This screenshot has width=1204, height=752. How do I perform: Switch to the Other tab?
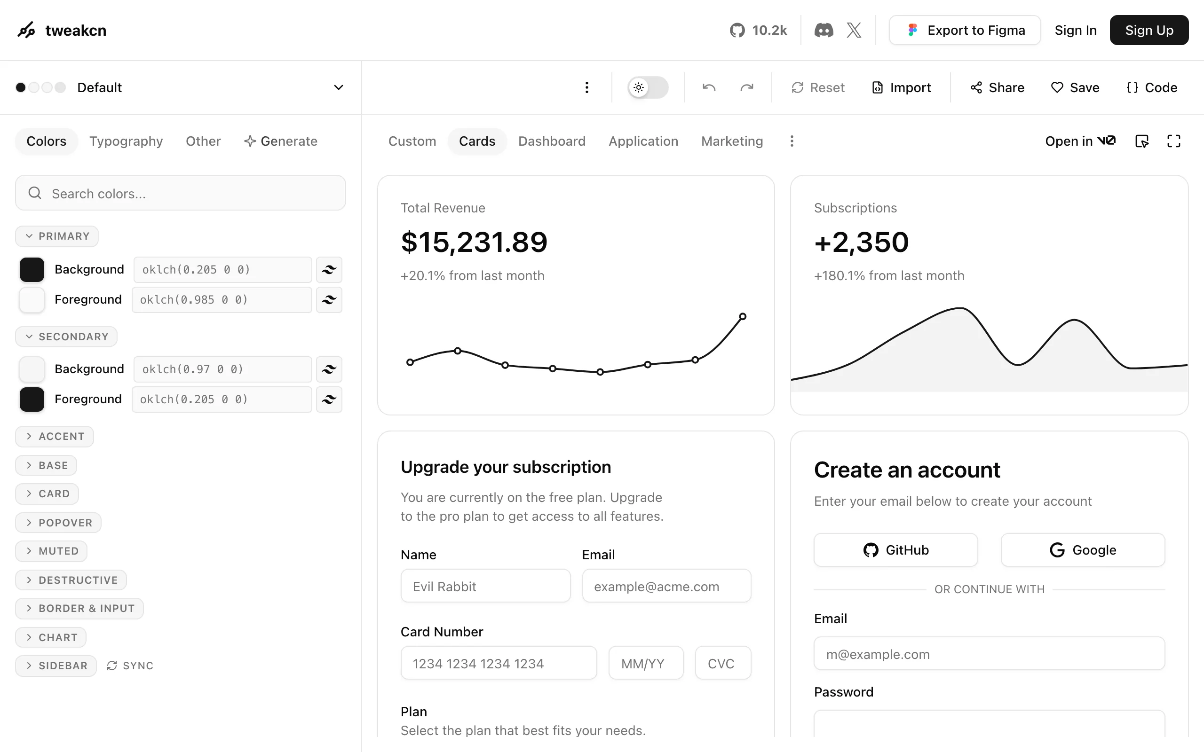pyautogui.click(x=203, y=141)
